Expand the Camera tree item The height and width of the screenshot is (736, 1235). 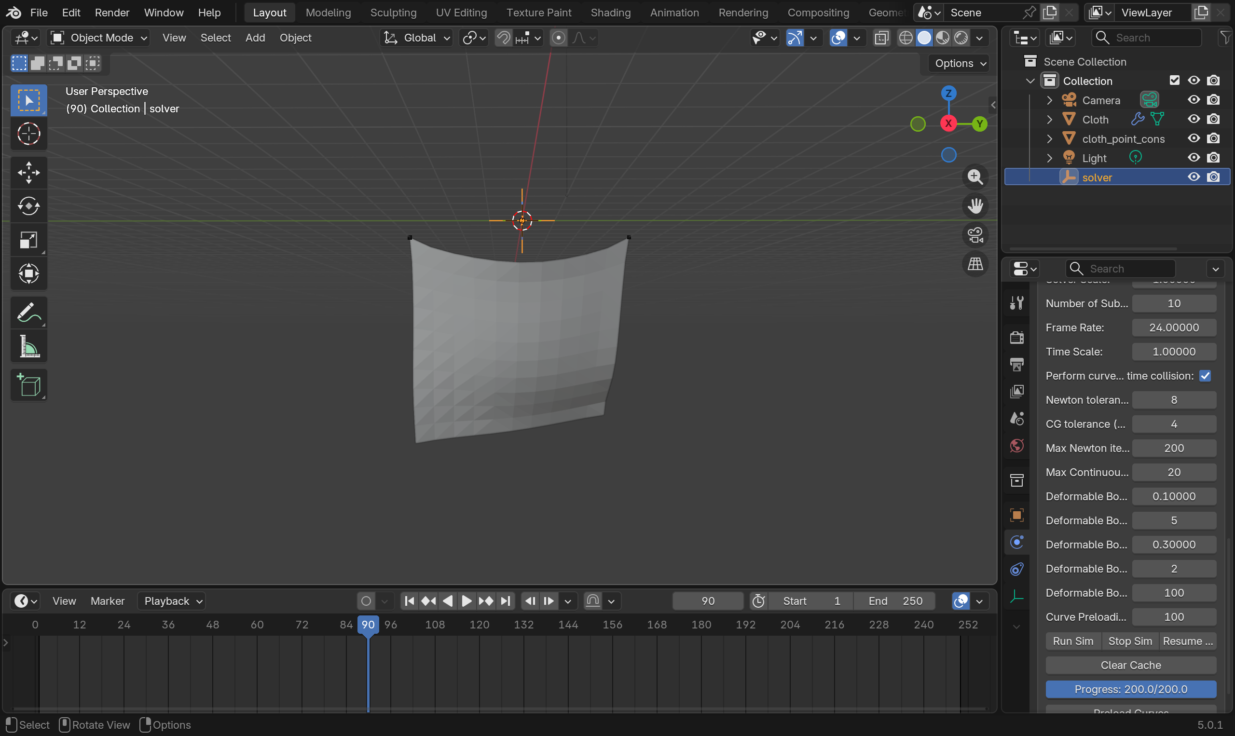click(1049, 100)
